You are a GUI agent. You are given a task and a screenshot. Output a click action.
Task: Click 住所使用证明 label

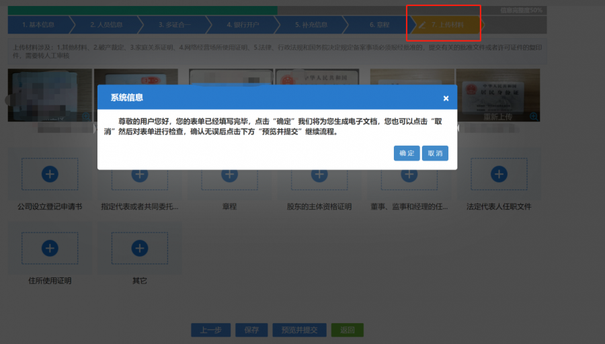[50, 281]
